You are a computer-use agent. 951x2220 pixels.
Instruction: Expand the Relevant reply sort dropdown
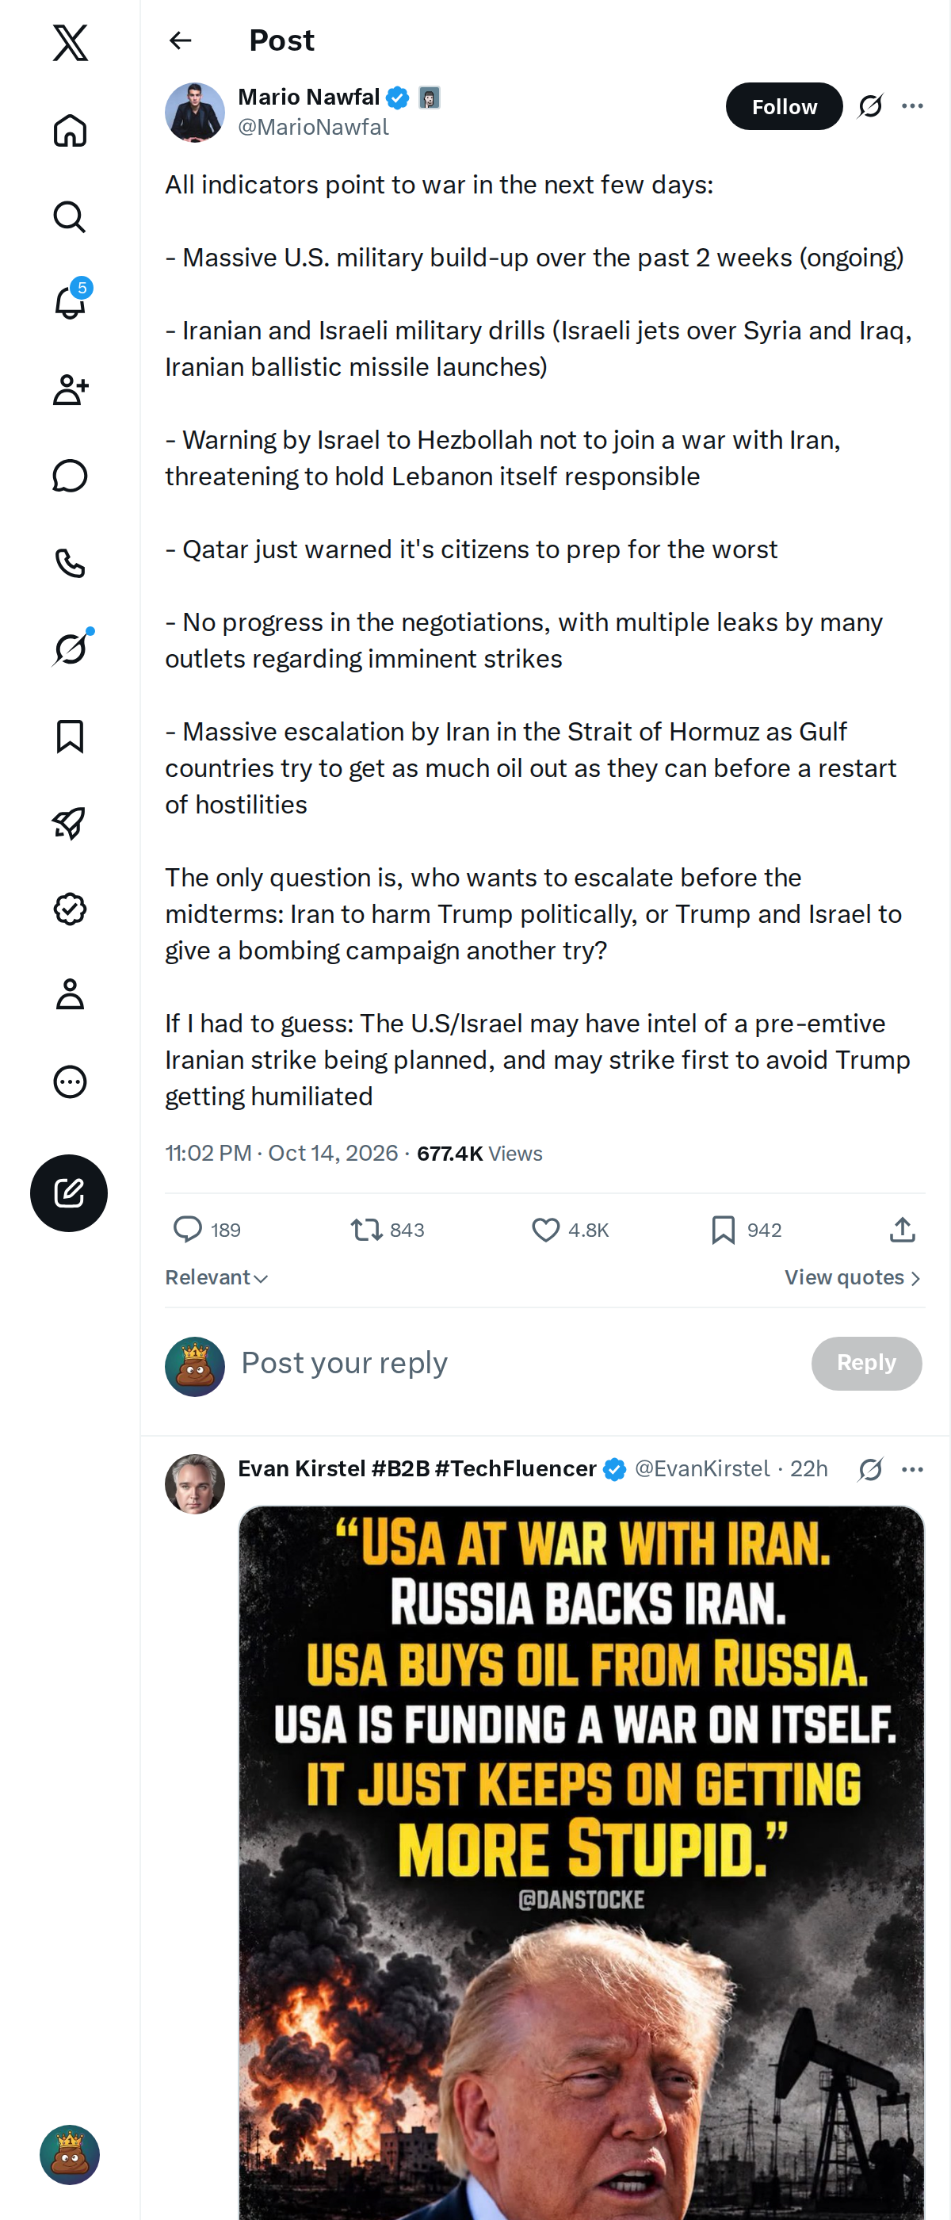point(217,1277)
